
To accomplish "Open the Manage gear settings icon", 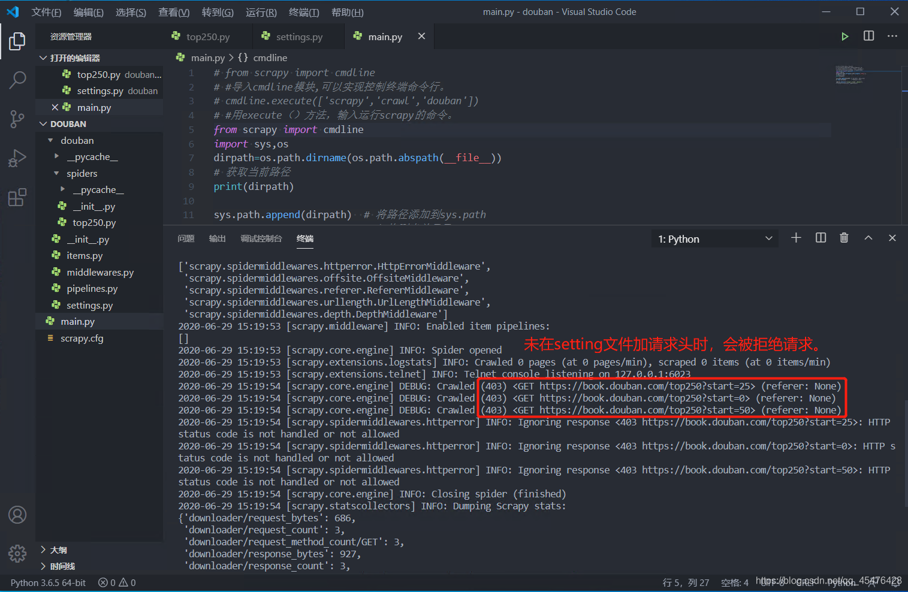I will coord(17,553).
